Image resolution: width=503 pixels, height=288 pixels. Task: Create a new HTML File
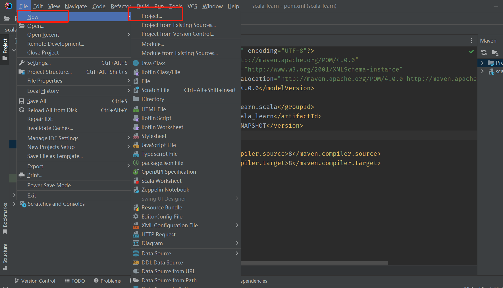pyautogui.click(x=186, y=109)
